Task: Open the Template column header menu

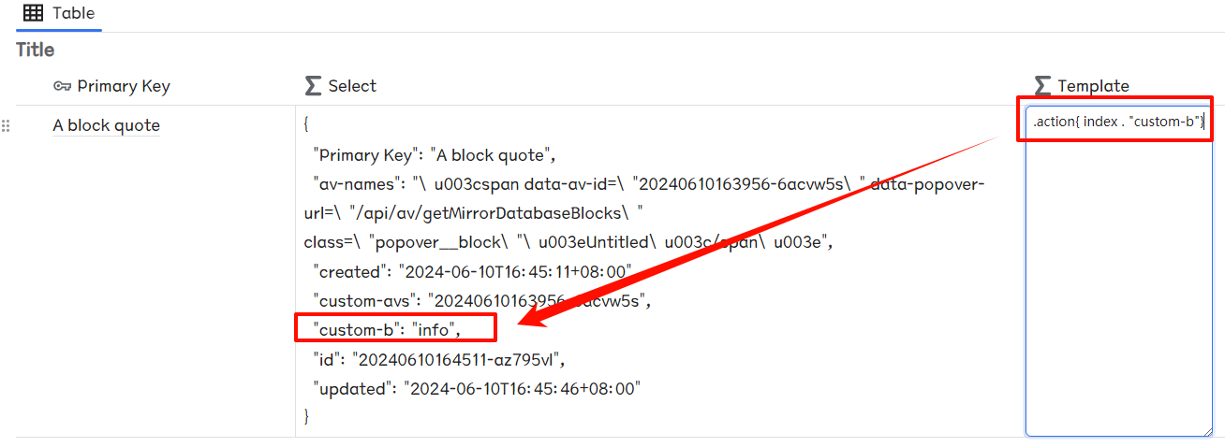Action: point(1093,86)
